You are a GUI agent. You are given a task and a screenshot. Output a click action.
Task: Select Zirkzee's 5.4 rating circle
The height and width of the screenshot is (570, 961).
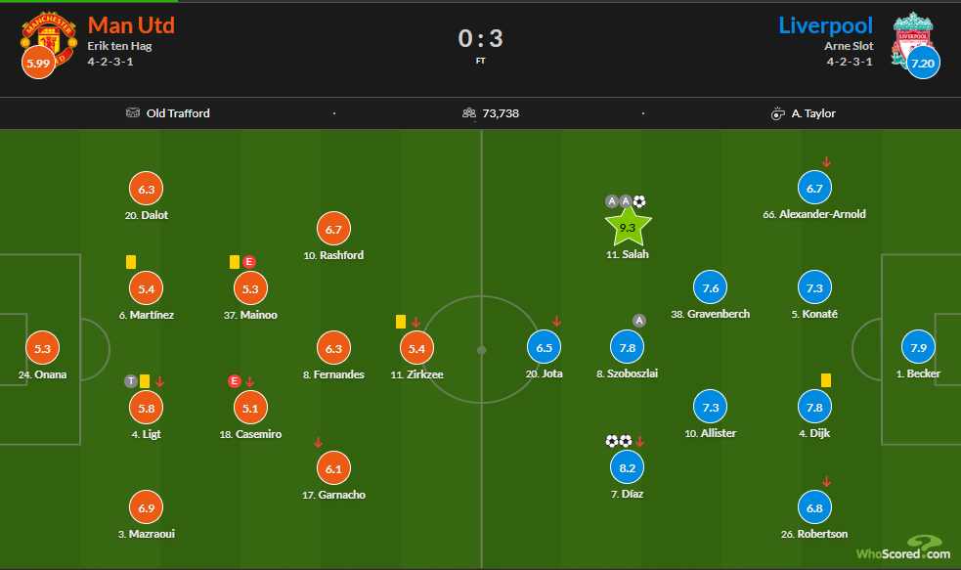[416, 348]
